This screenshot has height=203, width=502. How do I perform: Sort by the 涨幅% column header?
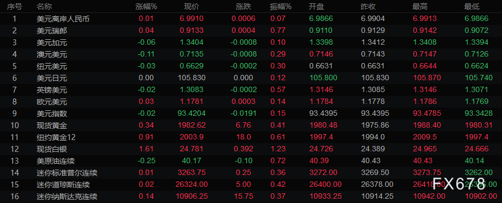pos(146,6)
